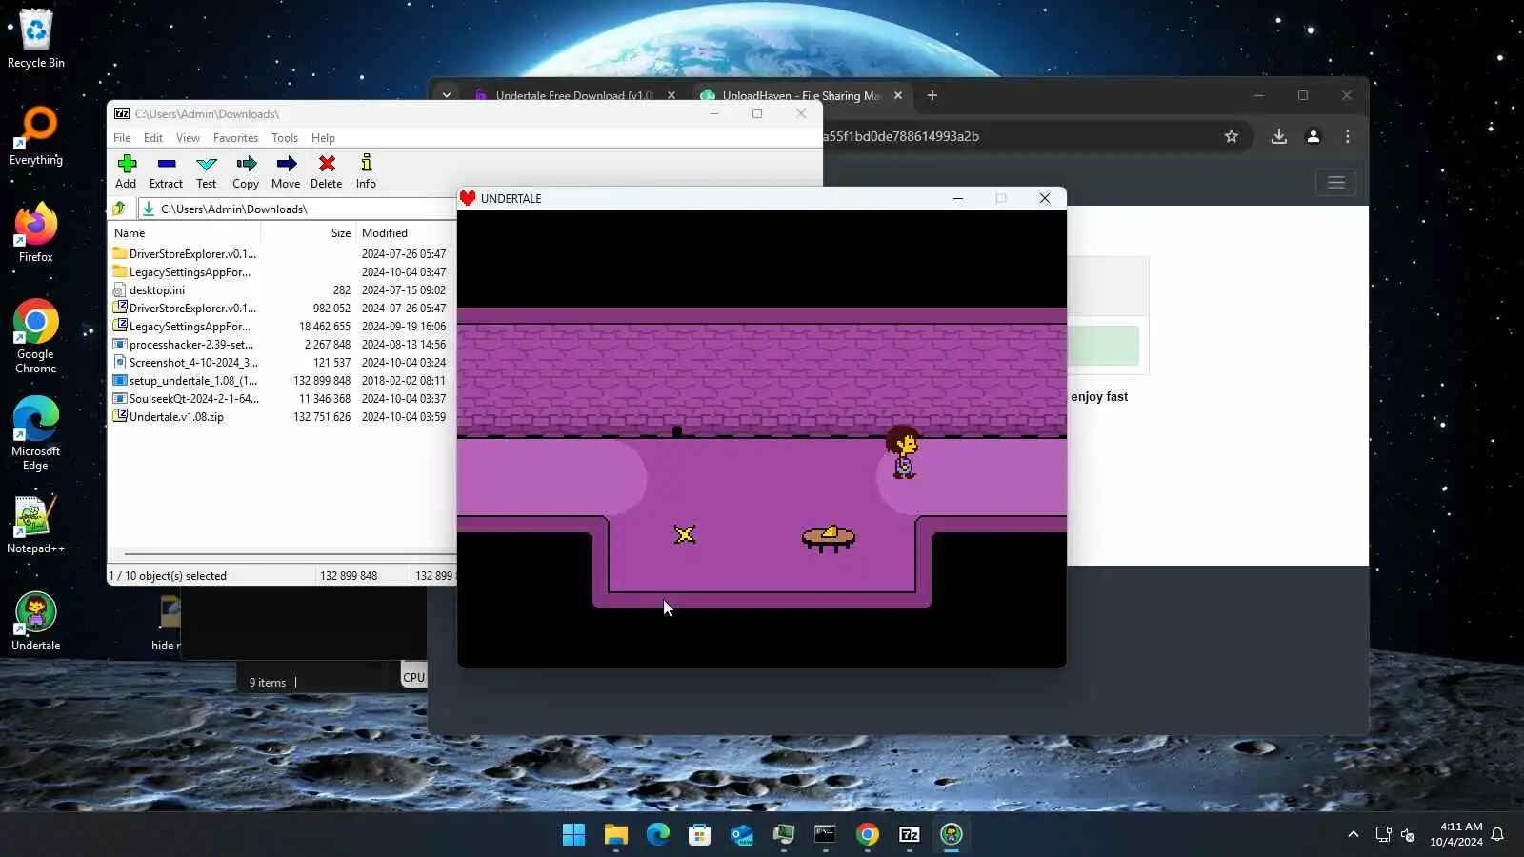Select the Undertale desktop shortcut
Viewport: 1524px width, 857px height.
(x=36, y=621)
